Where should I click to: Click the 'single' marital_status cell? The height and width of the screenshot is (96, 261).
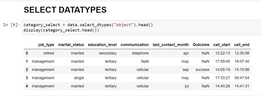79,78
